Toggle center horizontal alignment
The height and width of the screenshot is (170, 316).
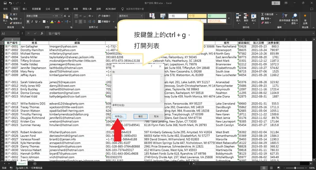click(x=80, y=22)
